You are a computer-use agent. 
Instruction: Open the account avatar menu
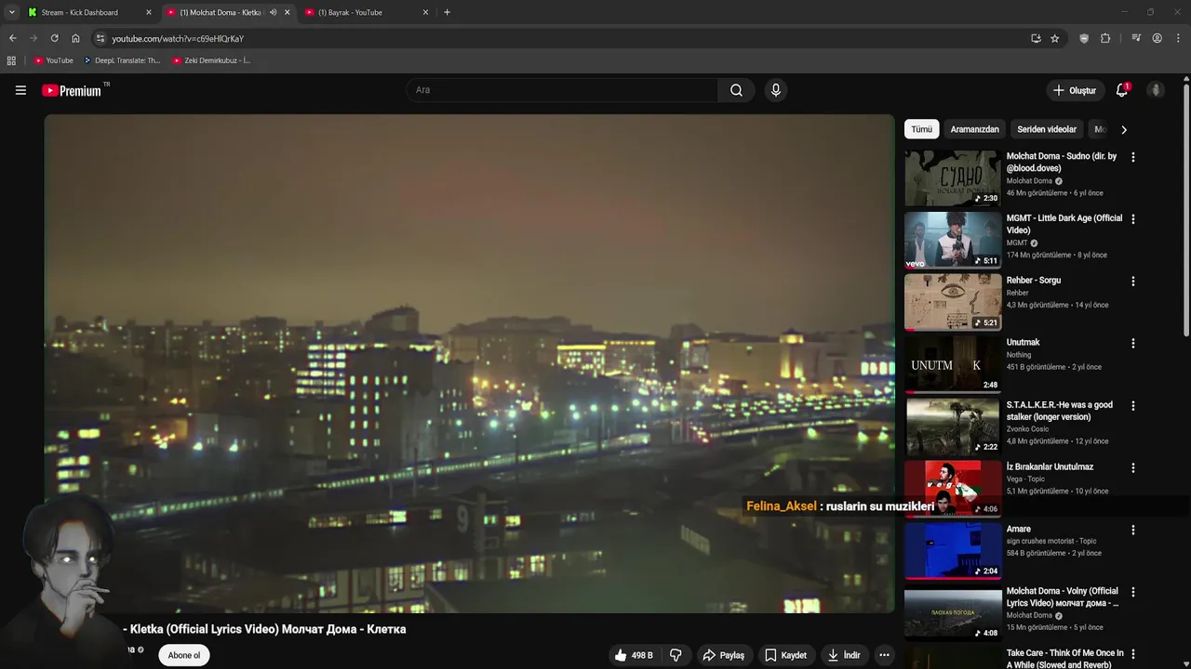pyautogui.click(x=1156, y=90)
